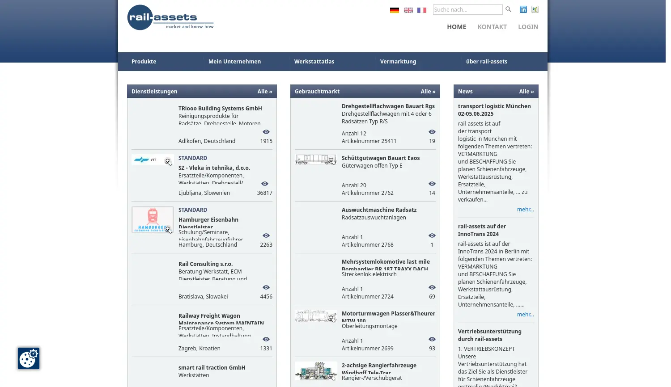
Task: Click mehr... under transport logistic München
Action: click(x=526, y=209)
